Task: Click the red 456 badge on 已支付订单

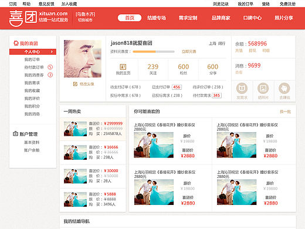Action: [x=177, y=87]
